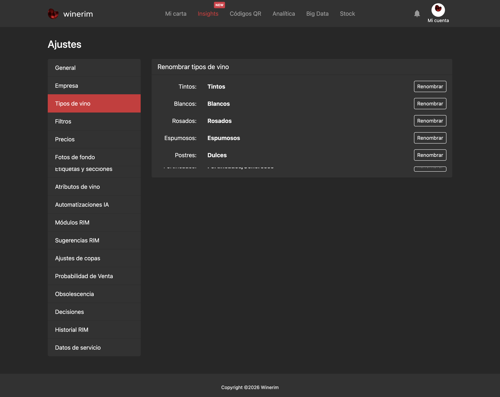Click the winerim logo icon
The height and width of the screenshot is (397, 500).
click(x=53, y=14)
